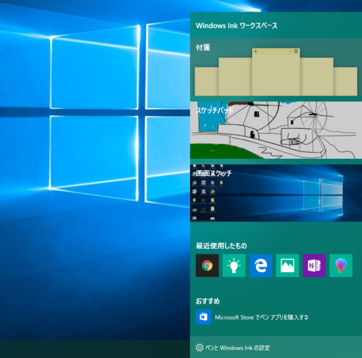Add a new sticky note with plus icon
This screenshot has height=358, width=362.
pos(255,51)
